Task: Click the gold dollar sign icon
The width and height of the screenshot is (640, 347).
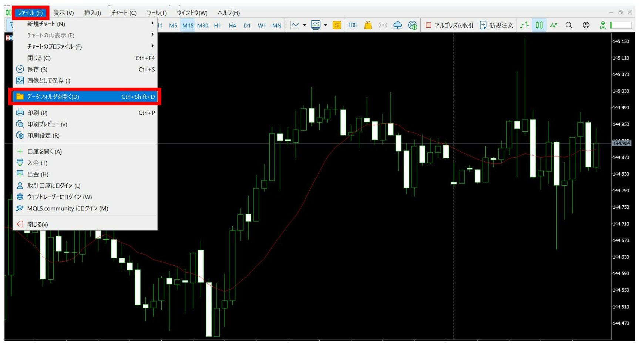Action: click(x=337, y=25)
